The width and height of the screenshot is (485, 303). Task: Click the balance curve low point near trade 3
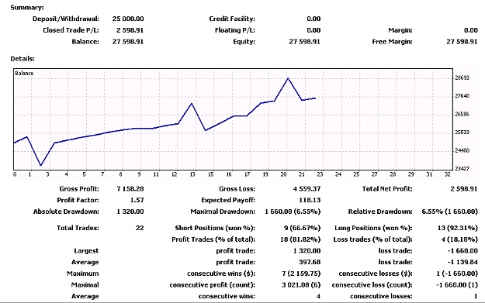[x=41, y=165]
